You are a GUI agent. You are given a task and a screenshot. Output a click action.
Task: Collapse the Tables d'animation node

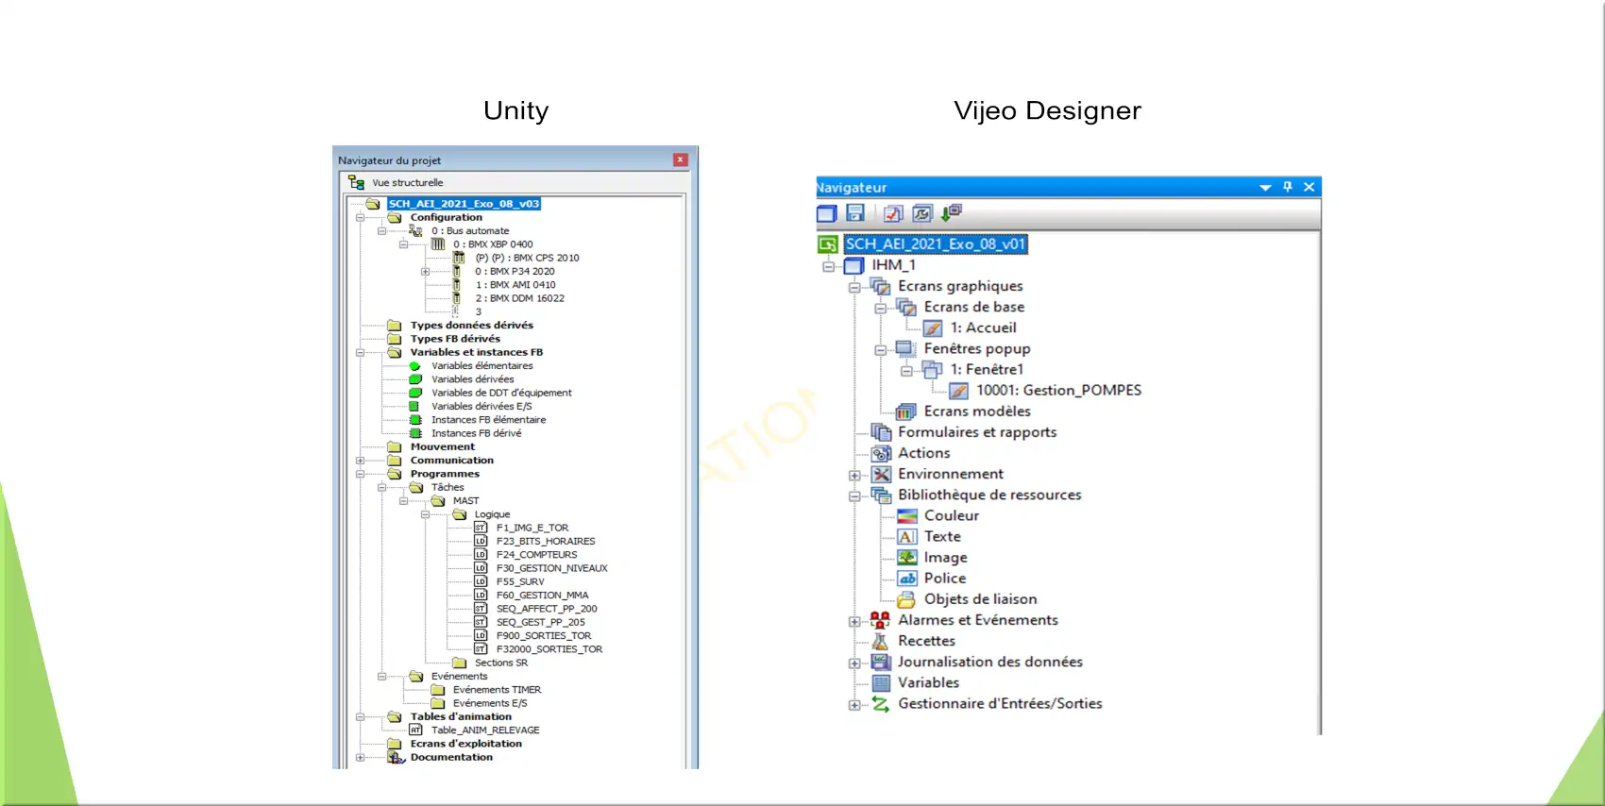360,717
